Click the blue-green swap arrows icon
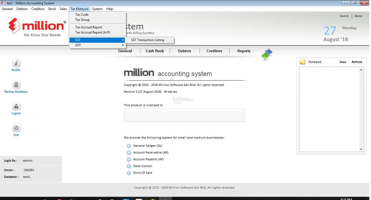This screenshot has width=371, height=200. [267, 54]
